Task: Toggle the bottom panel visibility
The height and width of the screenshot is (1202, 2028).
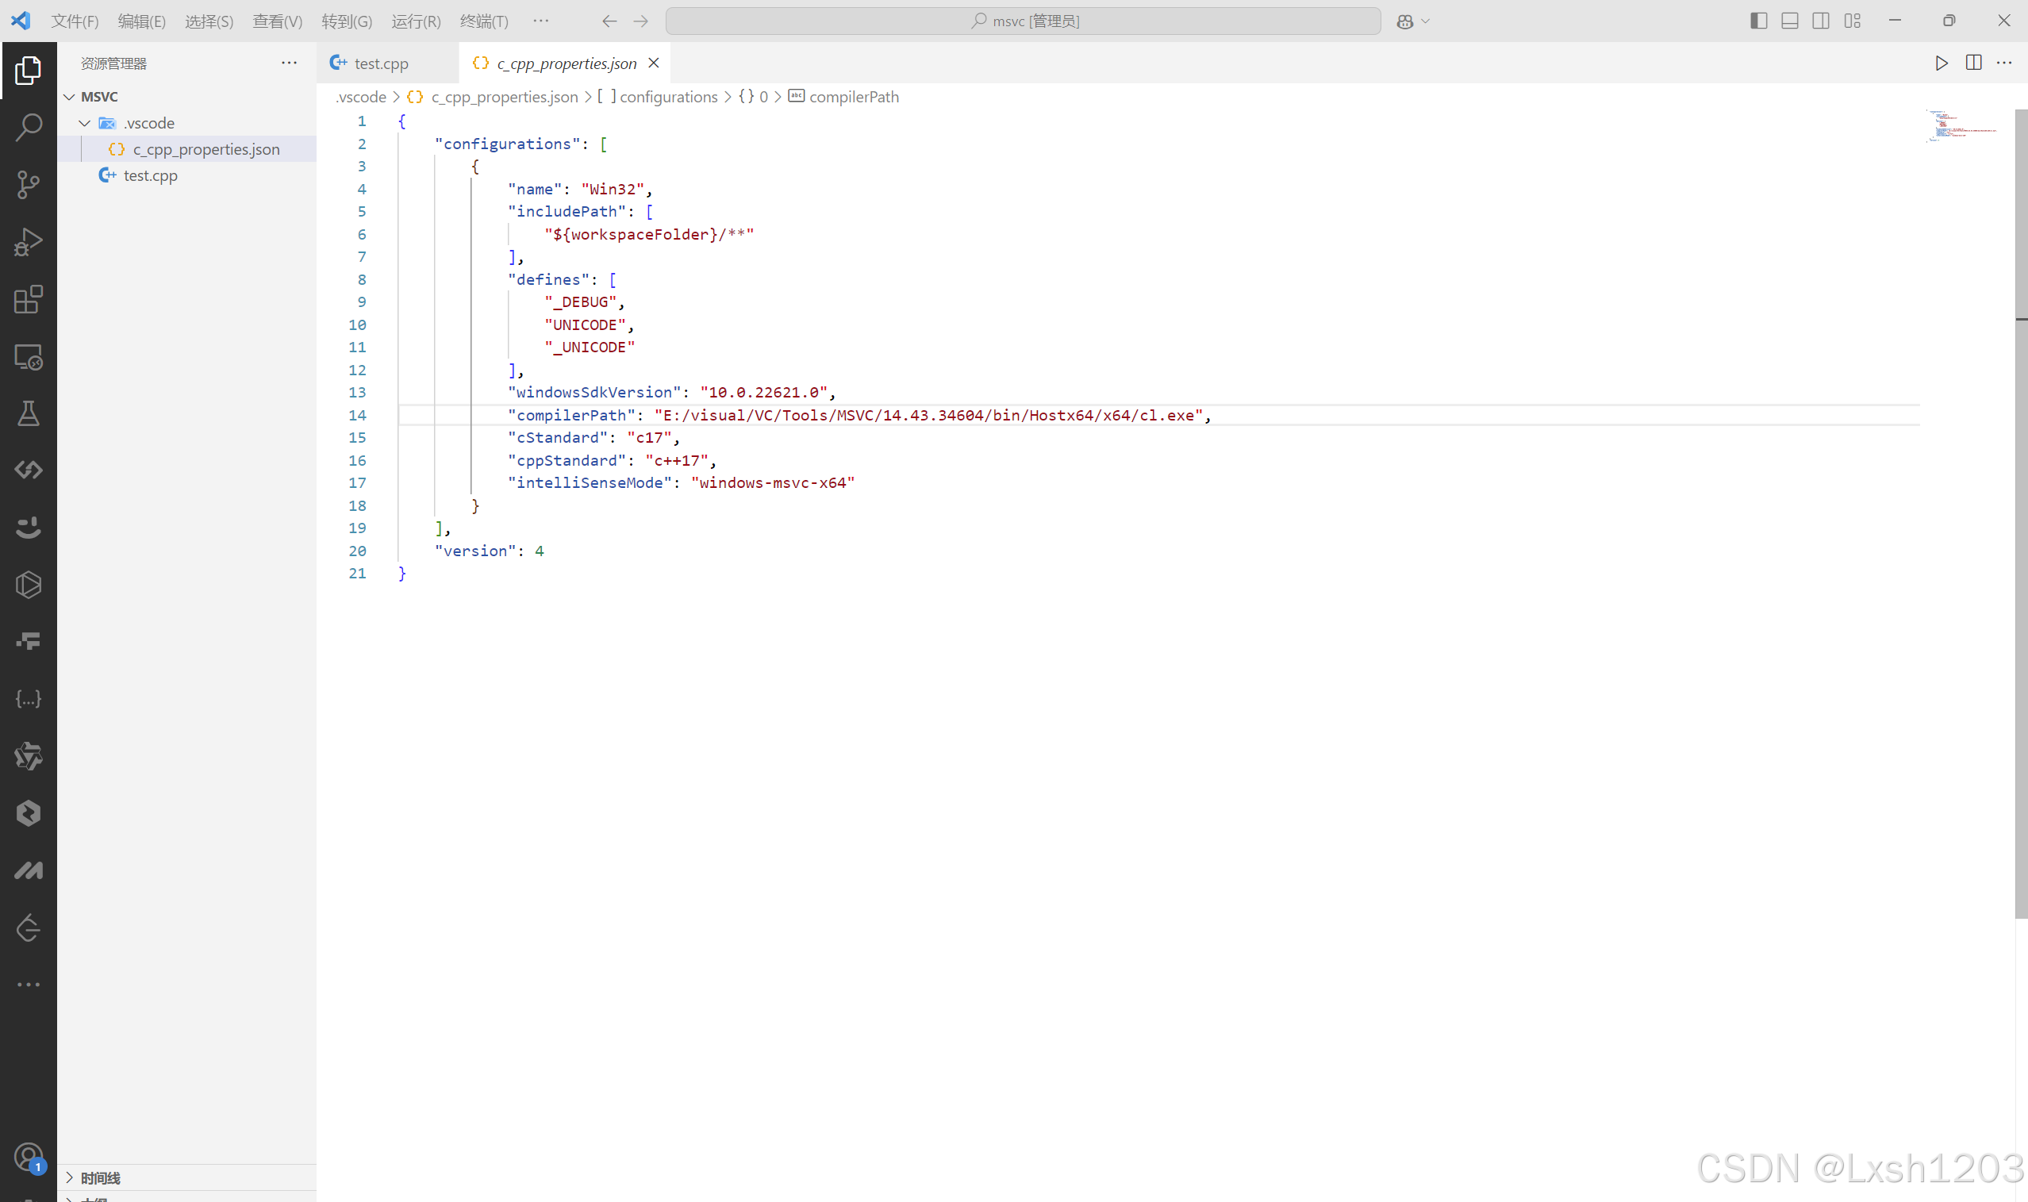Action: point(1790,21)
